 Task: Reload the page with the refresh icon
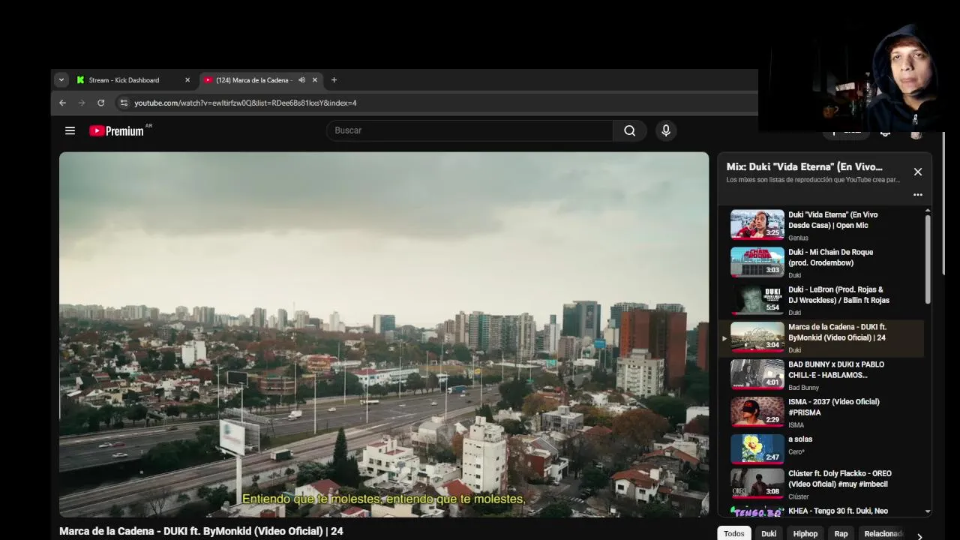pyautogui.click(x=101, y=103)
